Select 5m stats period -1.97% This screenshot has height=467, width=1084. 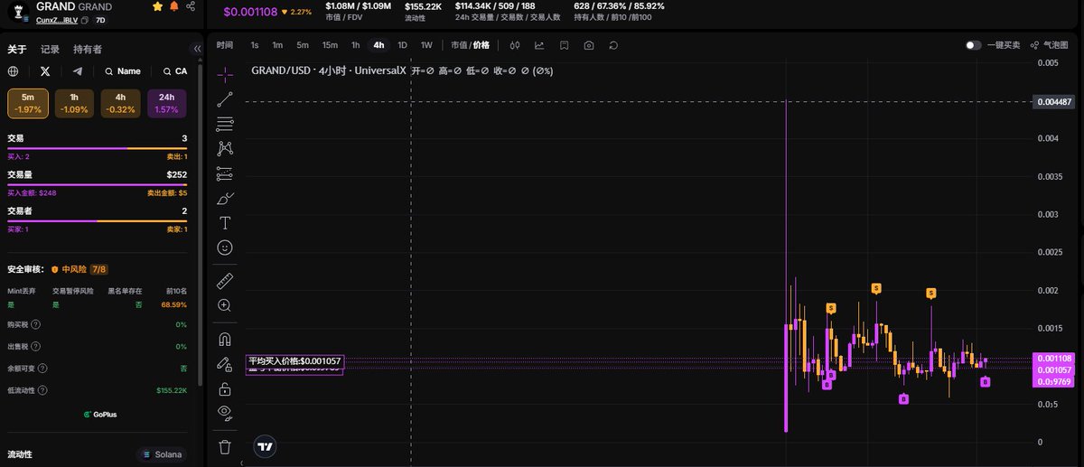pyautogui.click(x=28, y=103)
